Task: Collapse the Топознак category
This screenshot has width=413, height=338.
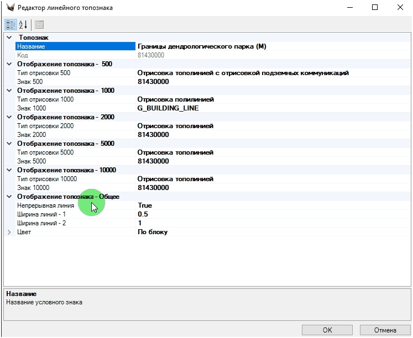Action: pos(9,38)
